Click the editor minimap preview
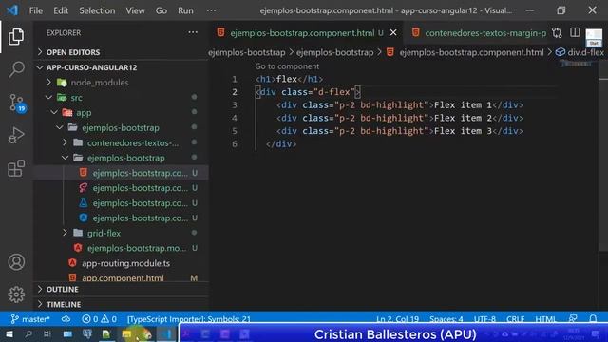This screenshot has width=608, height=342. pyautogui.click(x=577, y=64)
